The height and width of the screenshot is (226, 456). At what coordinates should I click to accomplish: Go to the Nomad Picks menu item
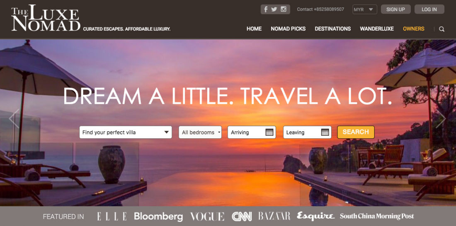[288, 29]
